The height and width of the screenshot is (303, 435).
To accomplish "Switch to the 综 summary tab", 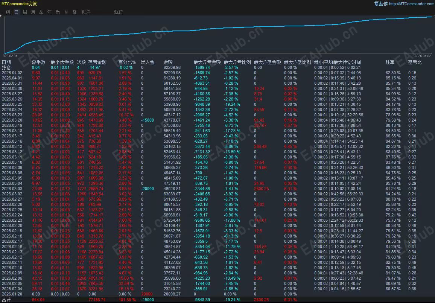I will (x=8, y=12).
